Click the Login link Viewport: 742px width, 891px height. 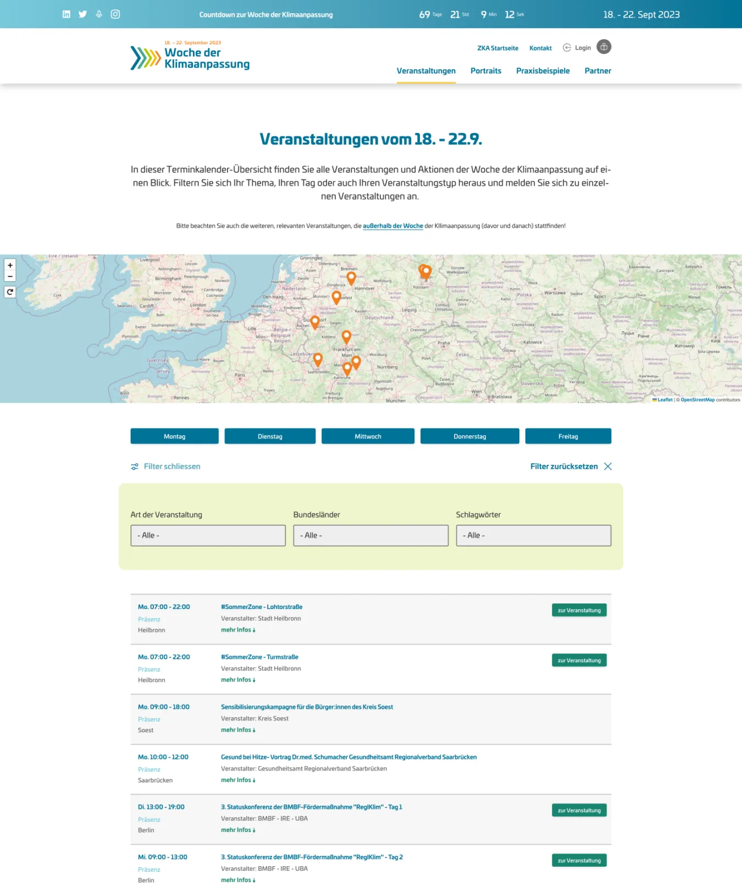tap(583, 48)
